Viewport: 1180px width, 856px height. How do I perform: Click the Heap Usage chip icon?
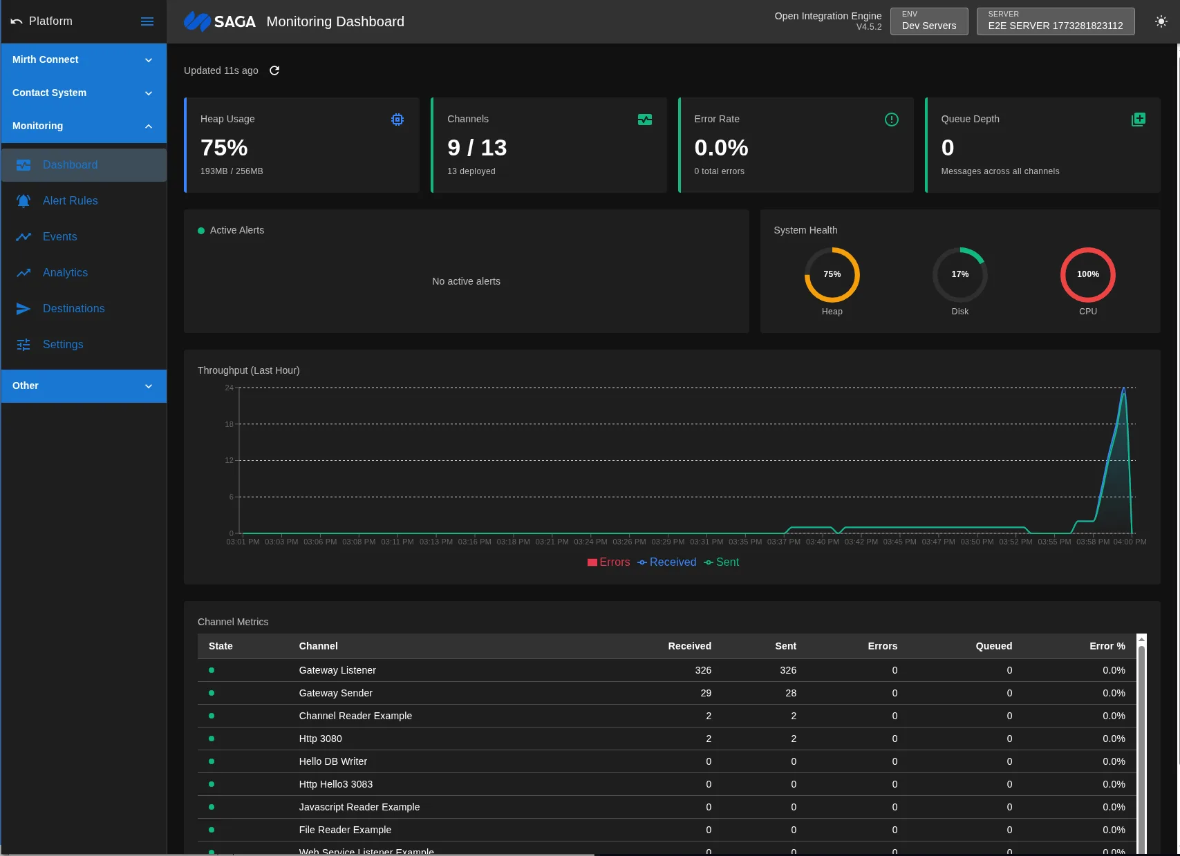(x=397, y=119)
